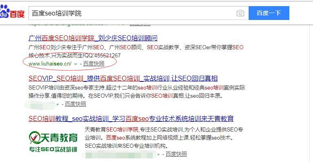Click snippet text 天青教育SEO培训学院
This screenshot has height=162, width=313.
pos(111,129)
